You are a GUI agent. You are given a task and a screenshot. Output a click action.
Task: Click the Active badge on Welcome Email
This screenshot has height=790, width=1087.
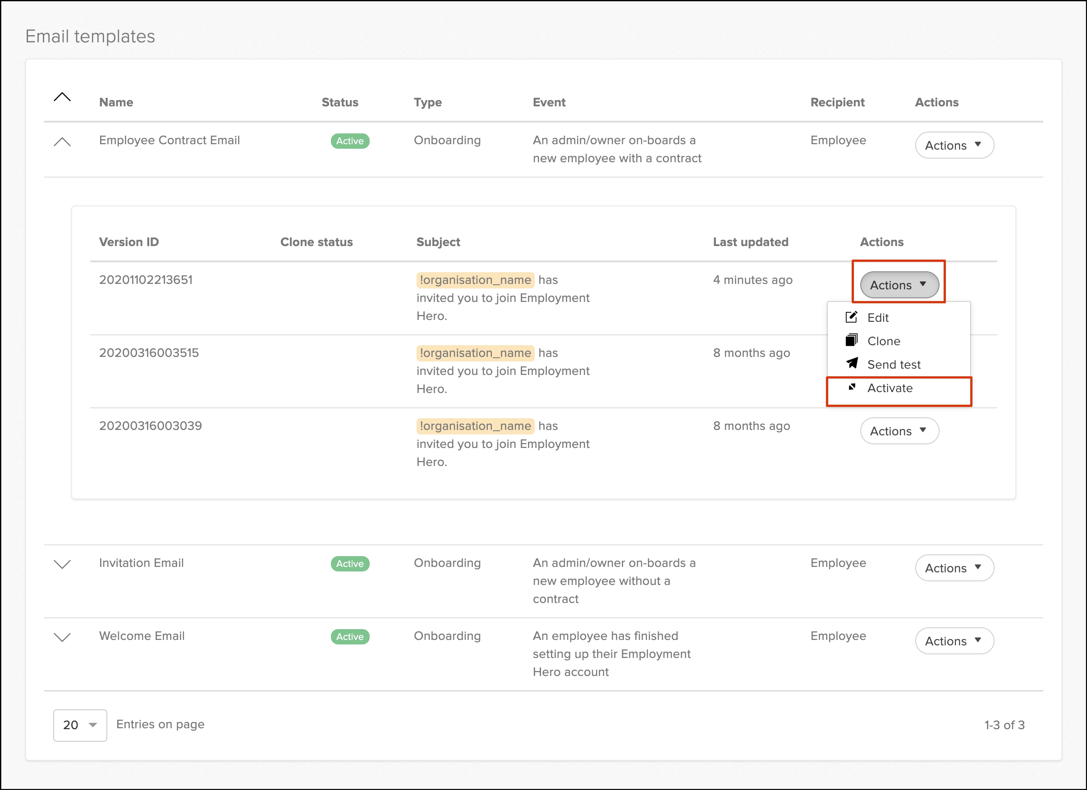350,637
